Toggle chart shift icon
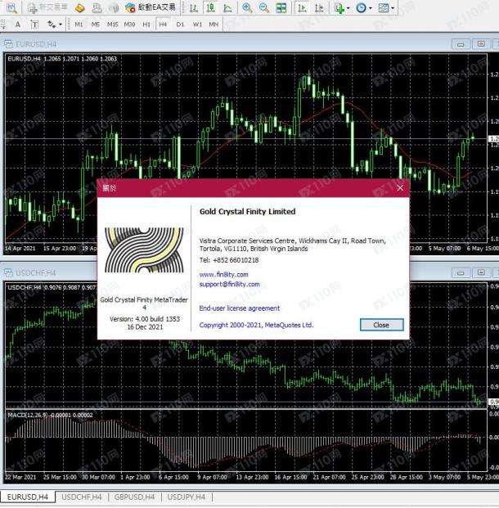 319,8
